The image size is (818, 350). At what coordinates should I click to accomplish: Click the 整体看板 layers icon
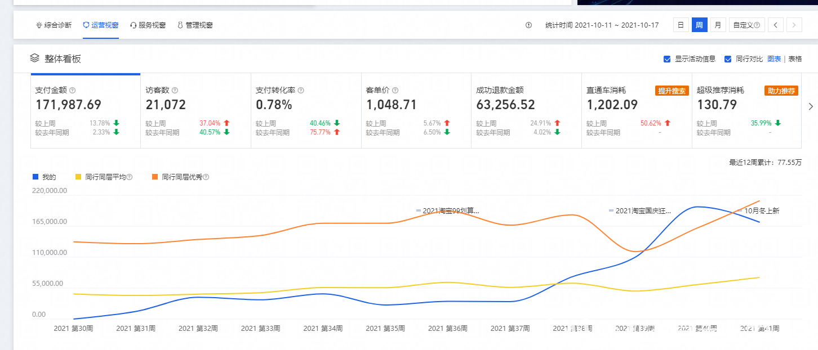35,58
